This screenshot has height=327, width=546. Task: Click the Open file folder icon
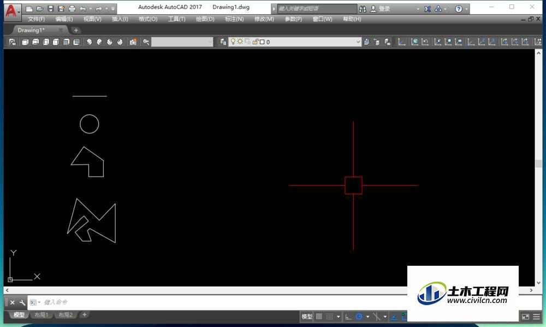(x=40, y=9)
